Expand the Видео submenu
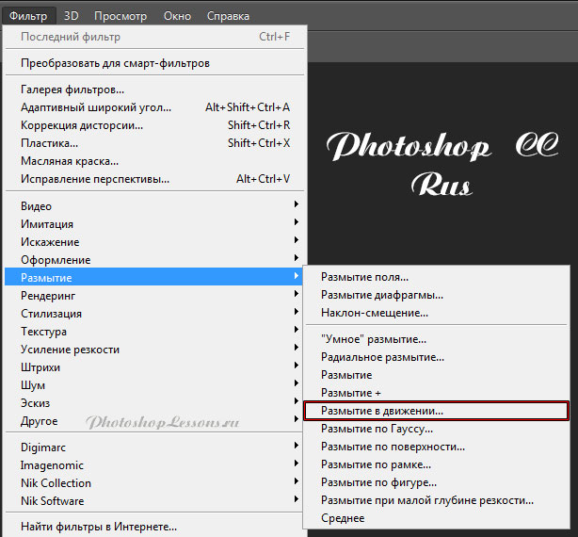The height and width of the screenshot is (537, 578). click(154, 205)
